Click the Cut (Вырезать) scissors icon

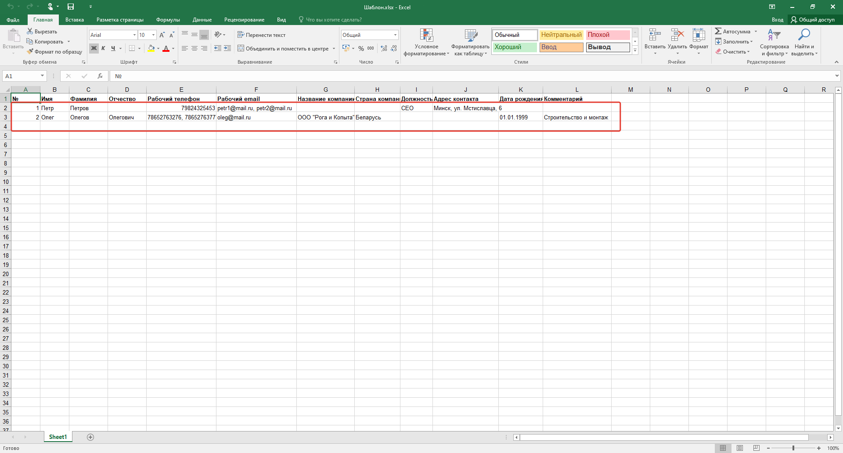[x=30, y=31]
